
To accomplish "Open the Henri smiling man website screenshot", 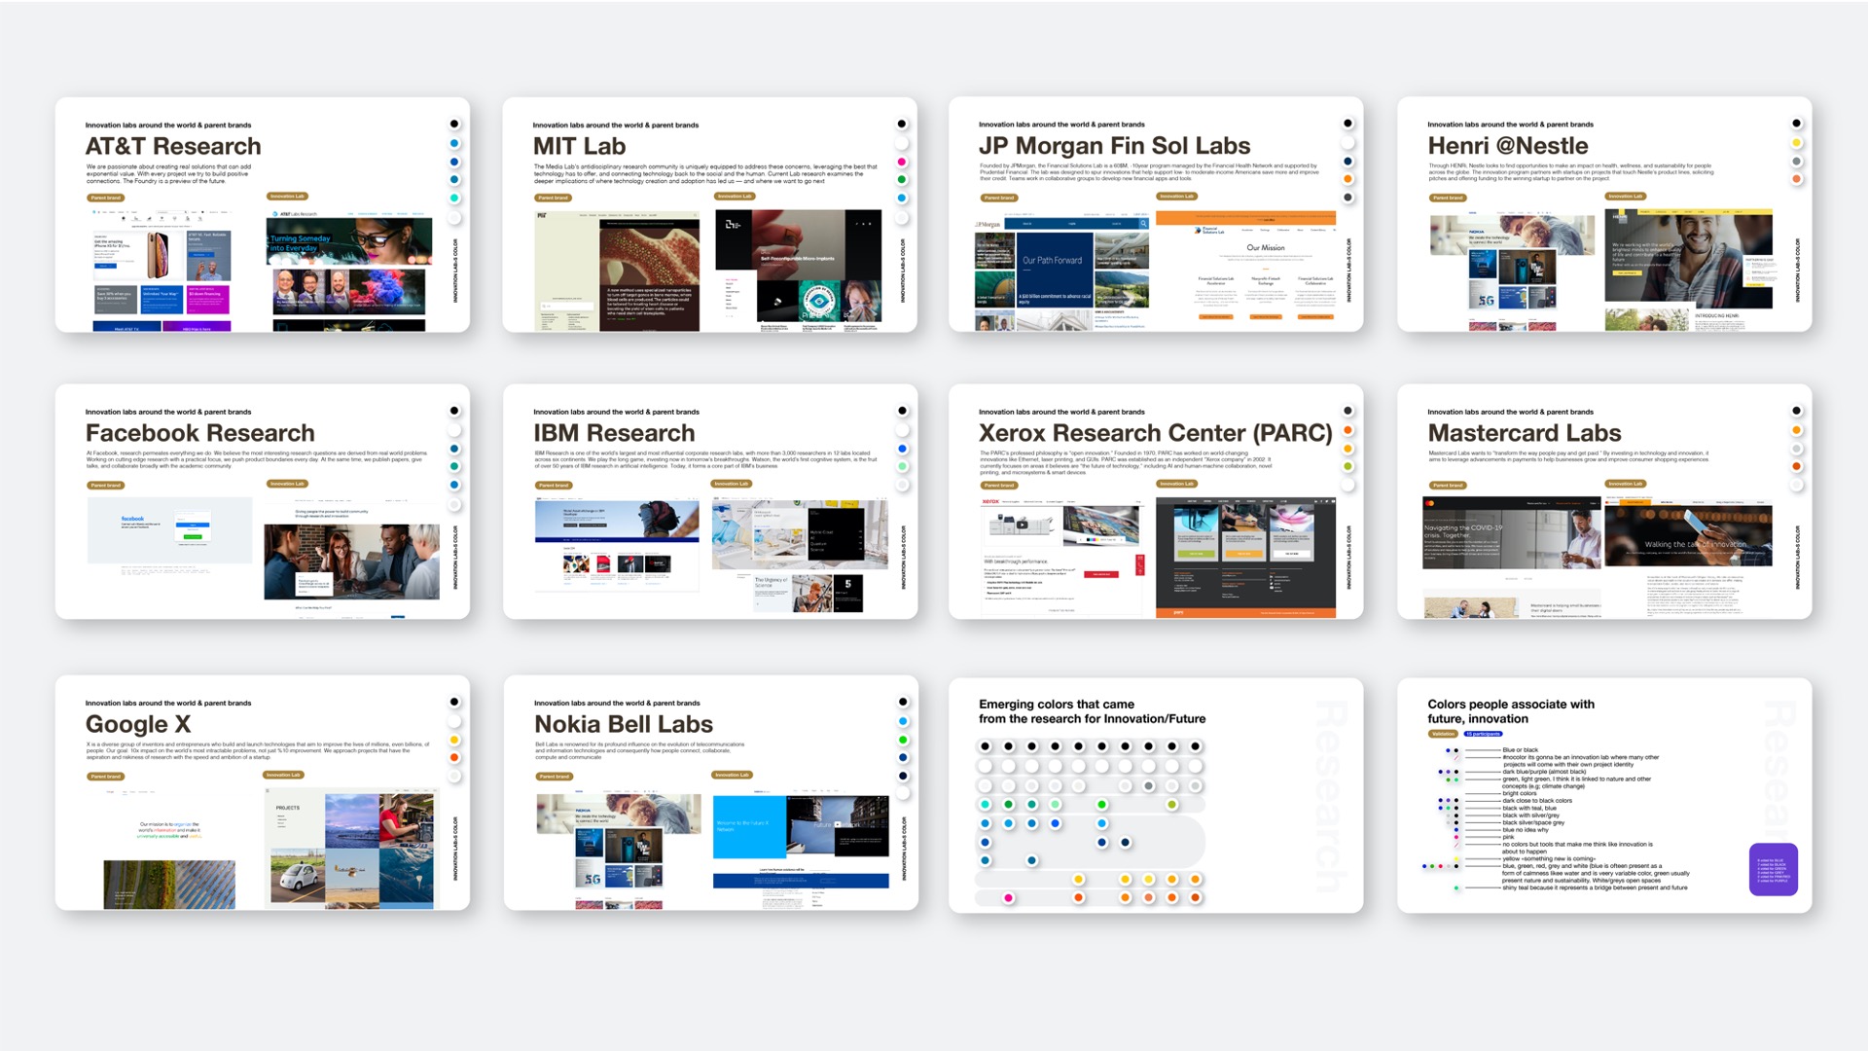I will [1688, 270].
